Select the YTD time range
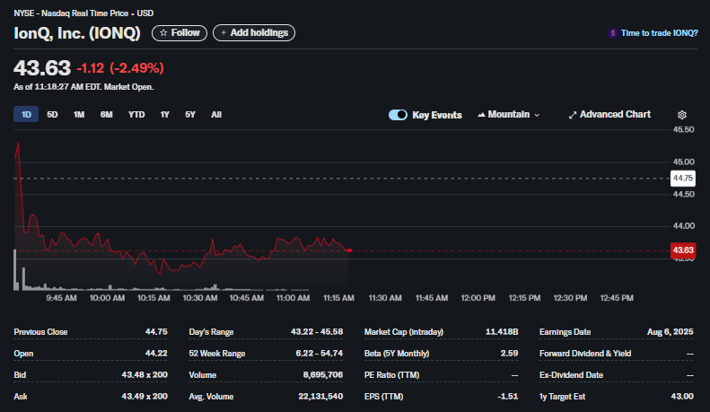Viewport: 710px width, 412px height. click(x=136, y=115)
